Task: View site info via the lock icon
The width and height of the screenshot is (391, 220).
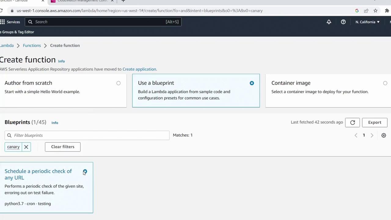Action: click(12, 11)
